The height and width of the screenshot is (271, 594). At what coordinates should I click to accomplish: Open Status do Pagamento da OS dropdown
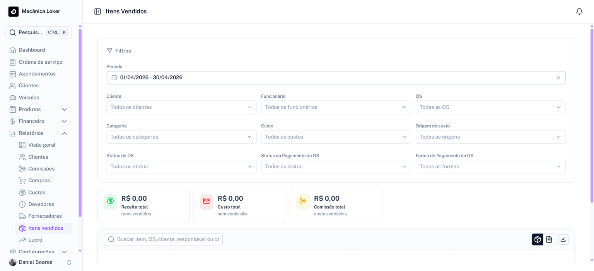[336, 167]
